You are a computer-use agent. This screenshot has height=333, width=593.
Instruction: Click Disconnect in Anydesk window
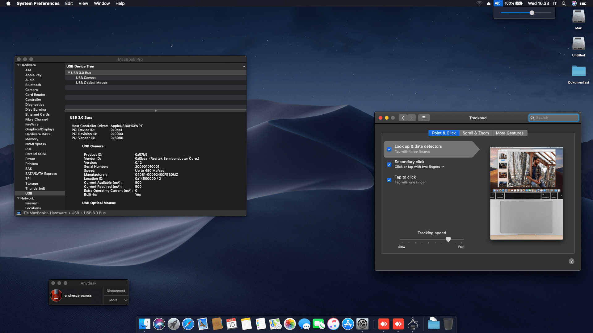(x=116, y=291)
